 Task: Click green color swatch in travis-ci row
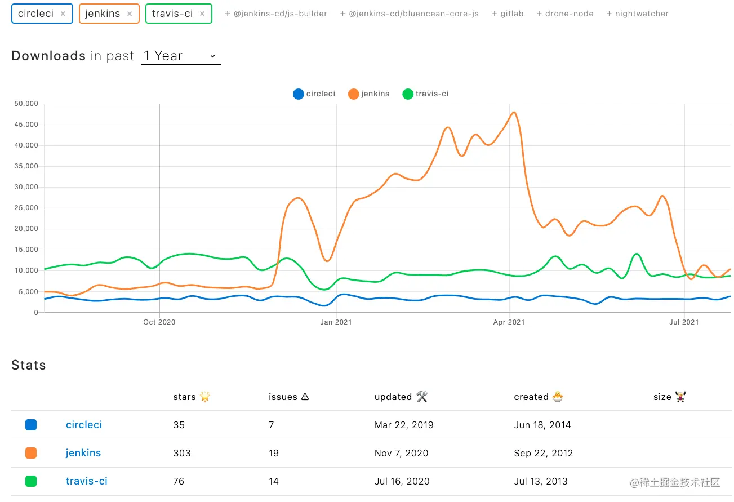tap(31, 481)
